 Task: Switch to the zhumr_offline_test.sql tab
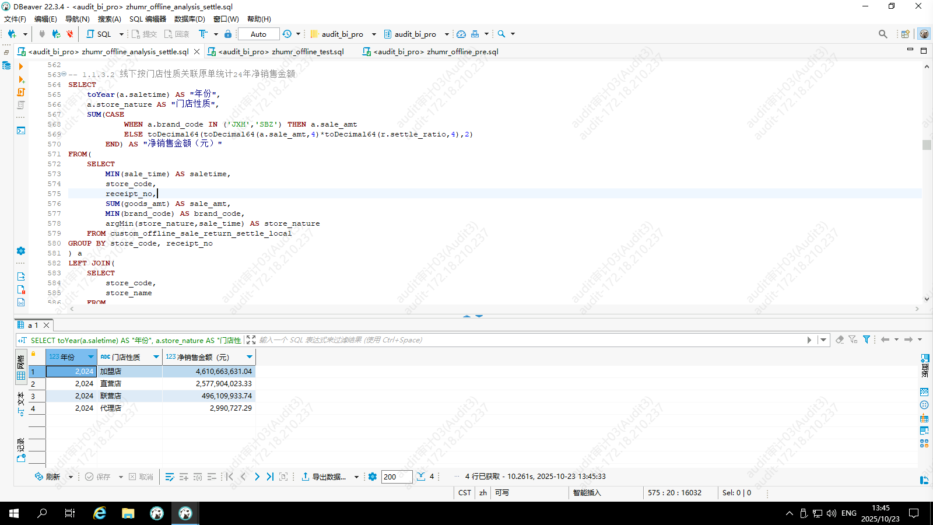[x=280, y=51]
